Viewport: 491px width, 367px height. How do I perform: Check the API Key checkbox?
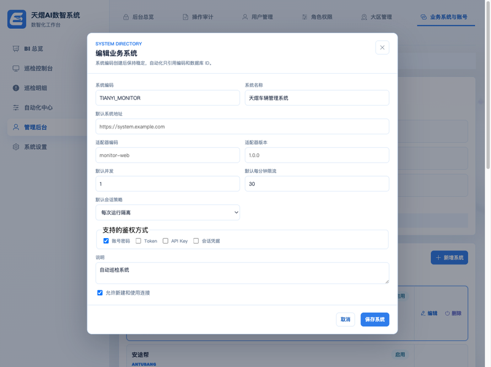(165, 241)
